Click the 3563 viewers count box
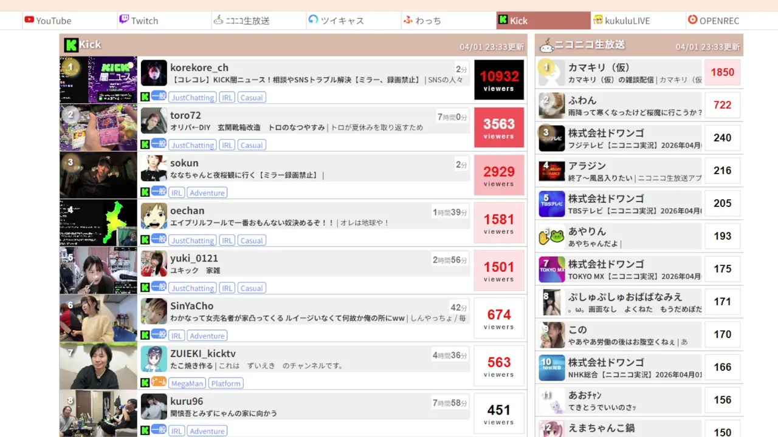 pyautogui.click(x=499, y=127)
